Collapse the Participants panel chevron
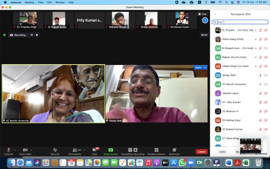 point(215,14)
